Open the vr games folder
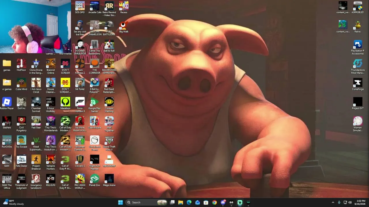This screenshot has width=369, height=207. [x=7, y=85]
